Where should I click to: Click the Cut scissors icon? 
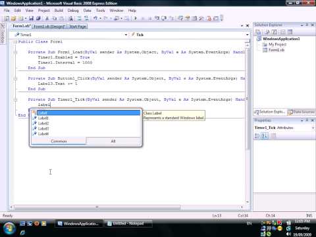pos(47,18)
